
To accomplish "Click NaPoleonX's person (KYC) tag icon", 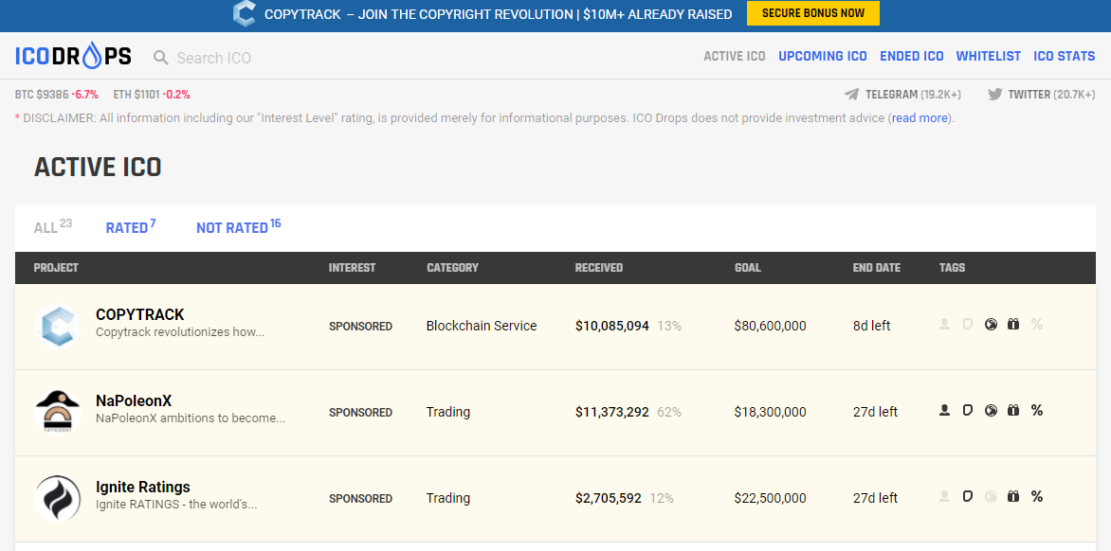I will (x=944, y=410).
